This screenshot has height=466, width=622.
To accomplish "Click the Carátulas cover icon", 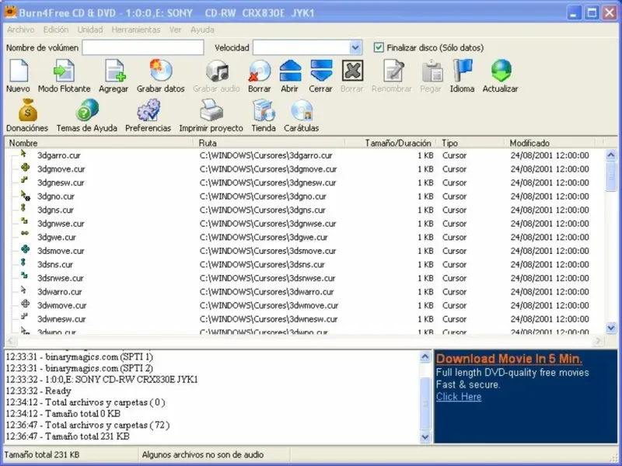I will pos(301,111).
